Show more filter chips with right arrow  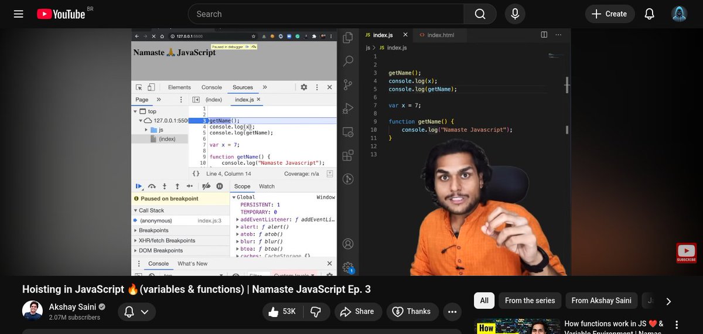pos(668,301)
